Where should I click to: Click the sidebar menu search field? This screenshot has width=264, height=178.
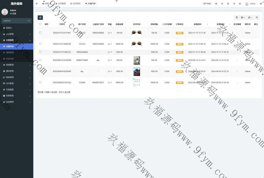coord(15,21)
